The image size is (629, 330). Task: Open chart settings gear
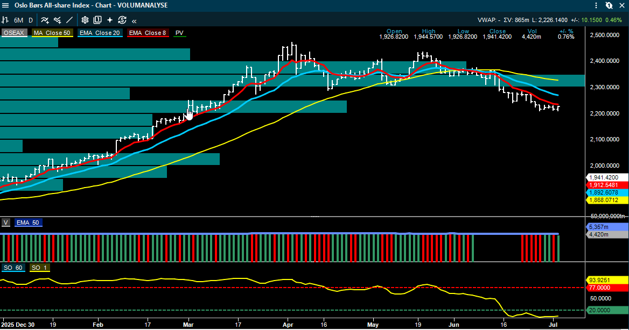(x=85, y=20)
